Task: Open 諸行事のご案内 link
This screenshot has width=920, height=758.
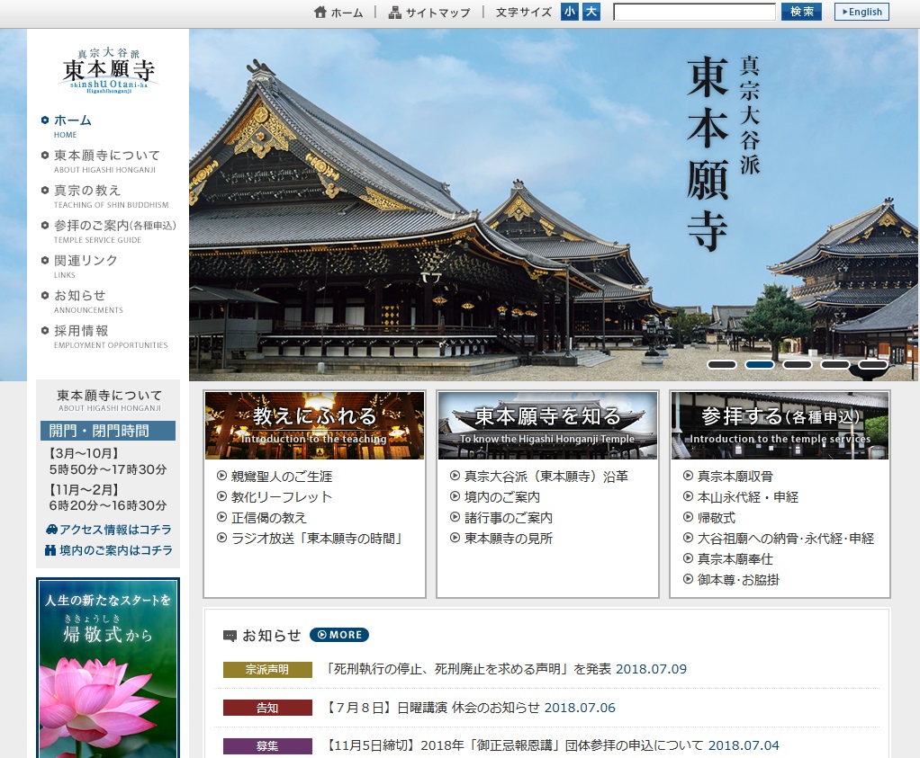Action: coord(508,518)
